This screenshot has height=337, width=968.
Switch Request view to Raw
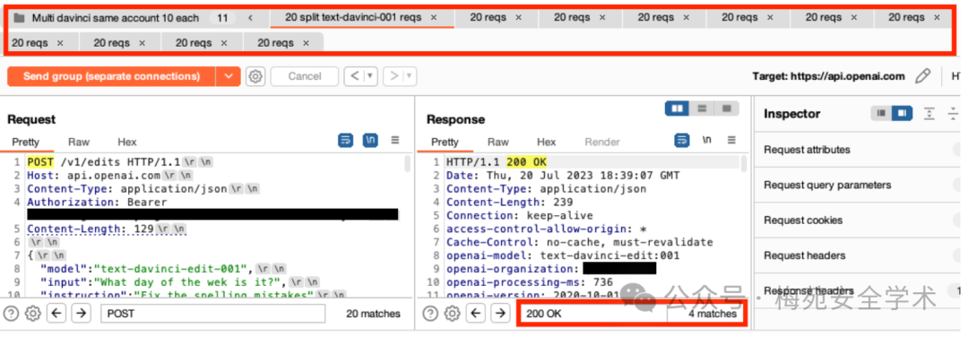pyautogui.click(x=79, y=142)
